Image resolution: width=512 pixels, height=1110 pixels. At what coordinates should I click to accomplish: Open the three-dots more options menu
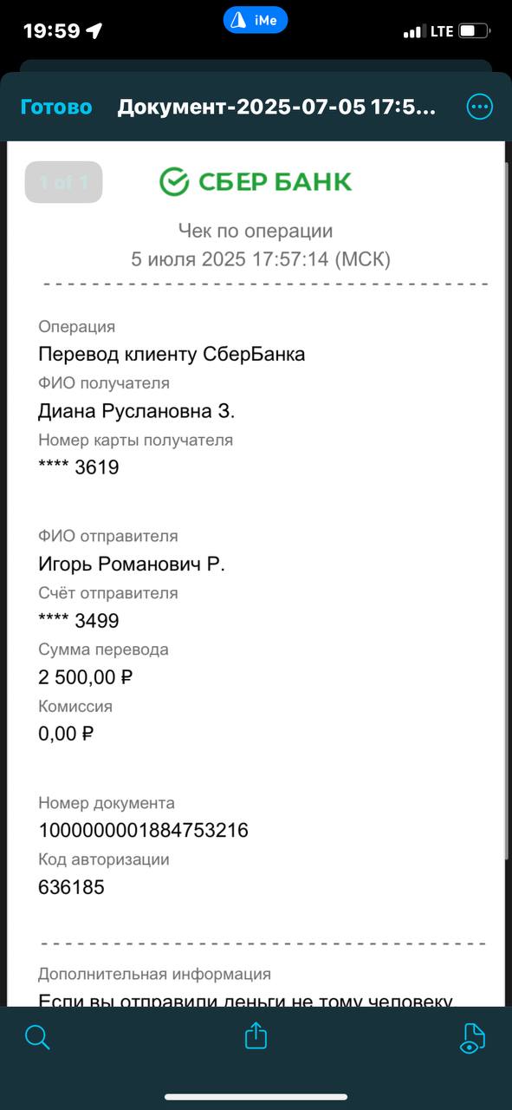coord(479,107)
